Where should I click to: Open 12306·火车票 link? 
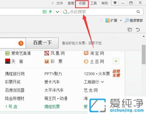97,74
